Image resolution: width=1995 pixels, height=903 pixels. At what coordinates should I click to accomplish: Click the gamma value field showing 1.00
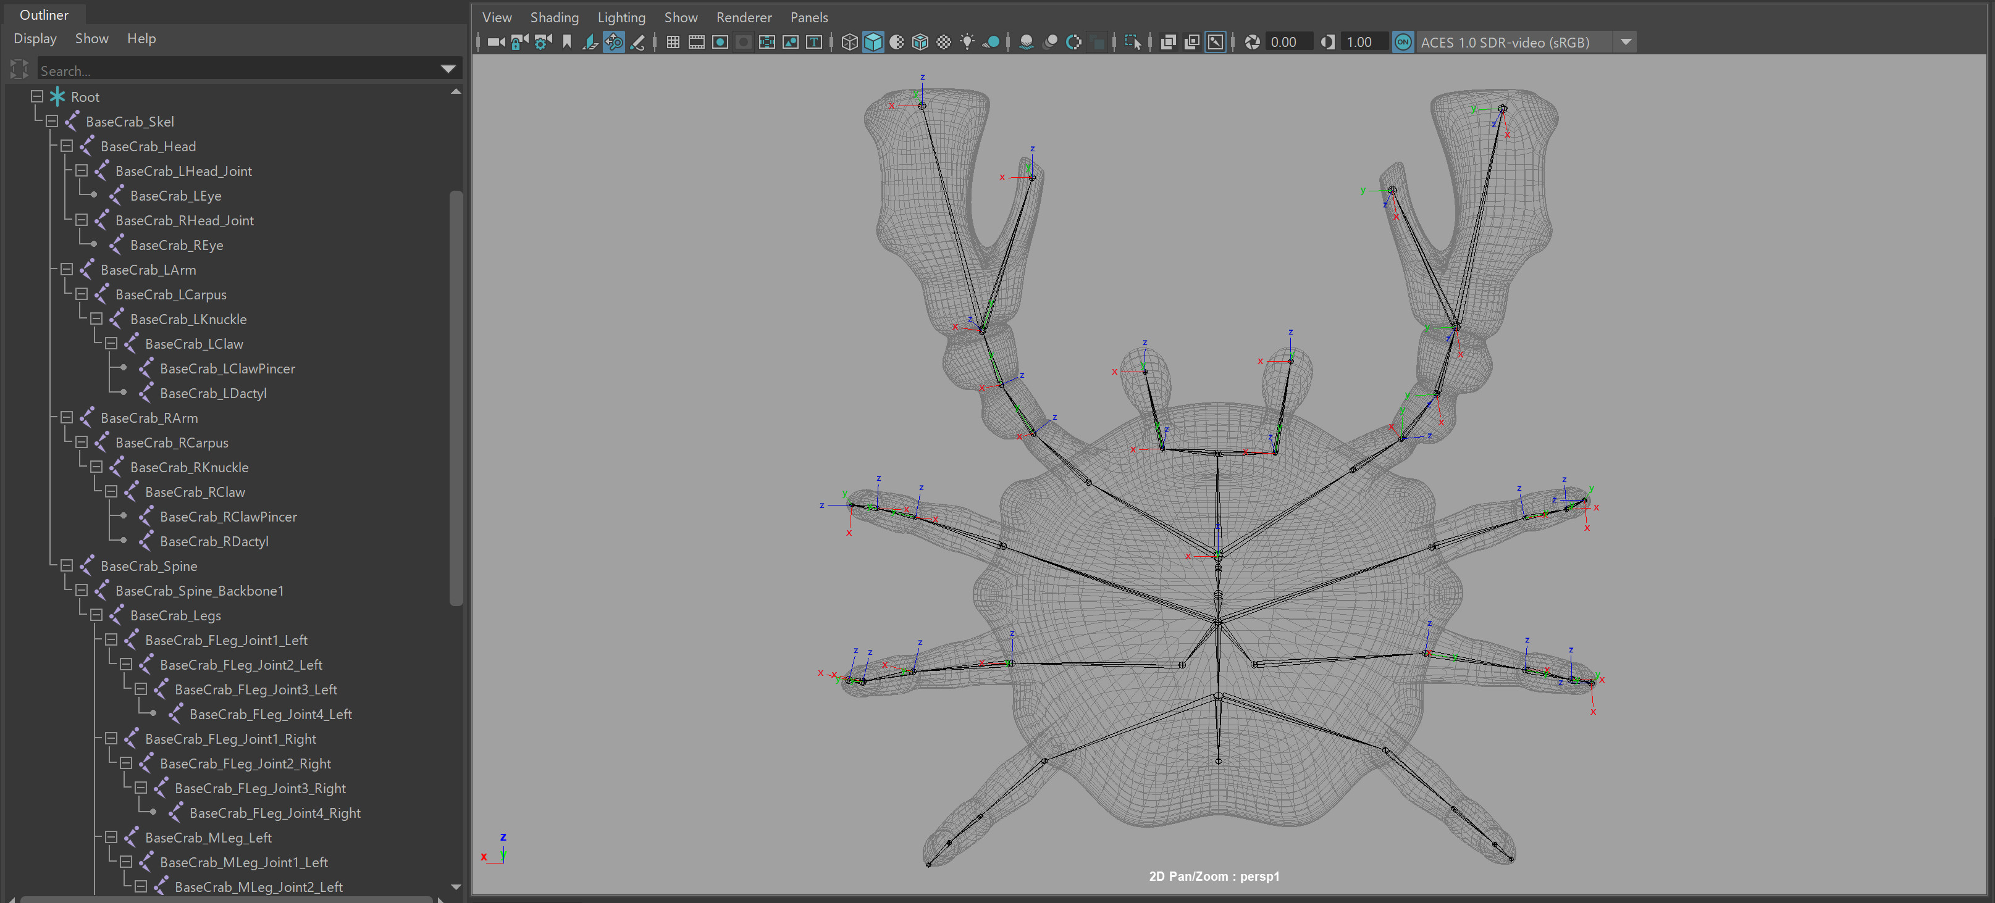tap(1359, 43)
